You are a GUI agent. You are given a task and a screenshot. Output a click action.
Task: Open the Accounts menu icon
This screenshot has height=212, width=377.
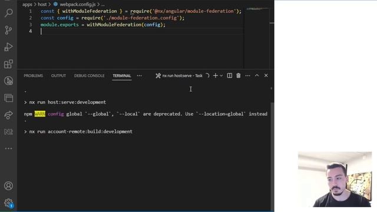pyautogui.click(x=8, y=186)
